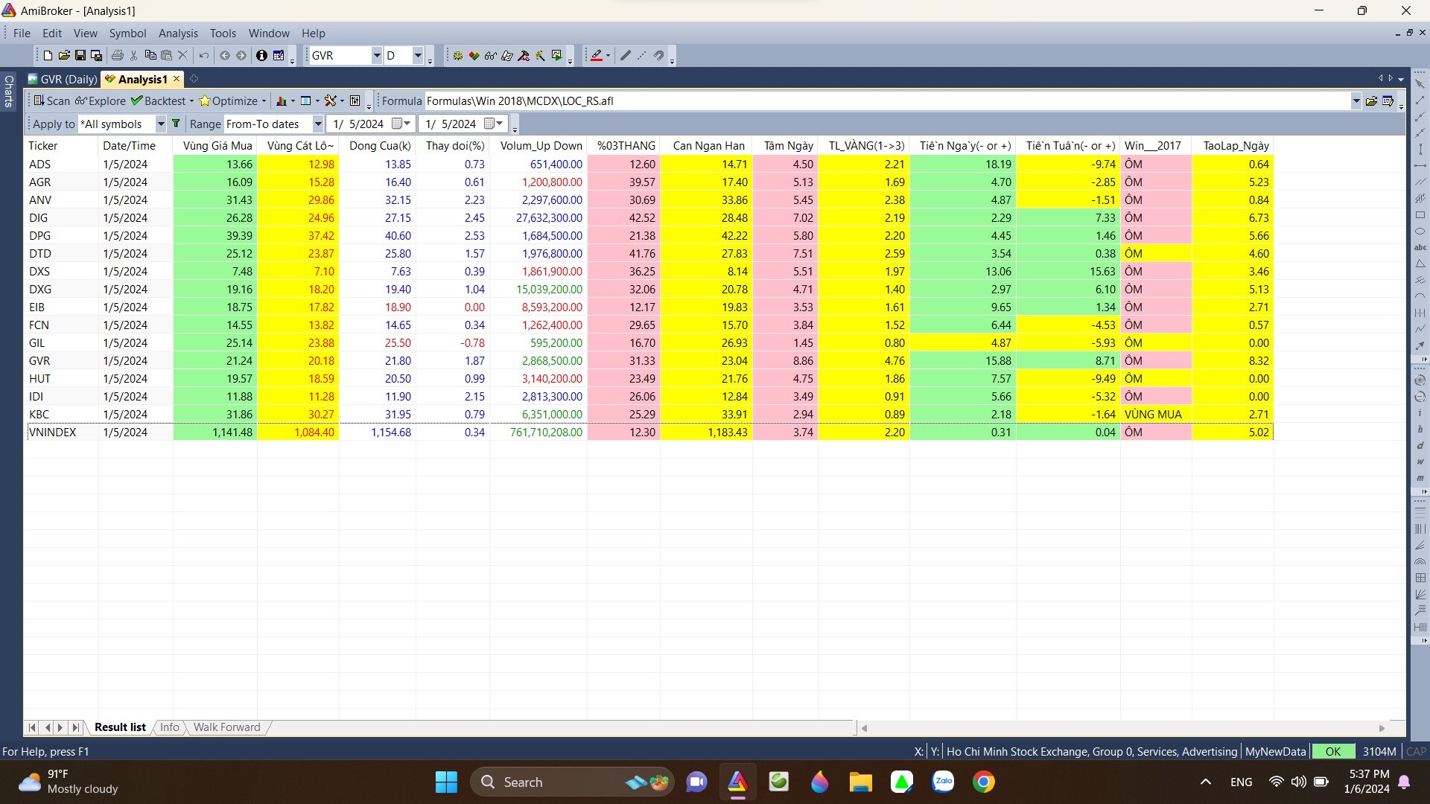This screenshot has height=804, width=1430.
Task: Switch to the GVR (Daily) tab
Action: click(63, 80)
